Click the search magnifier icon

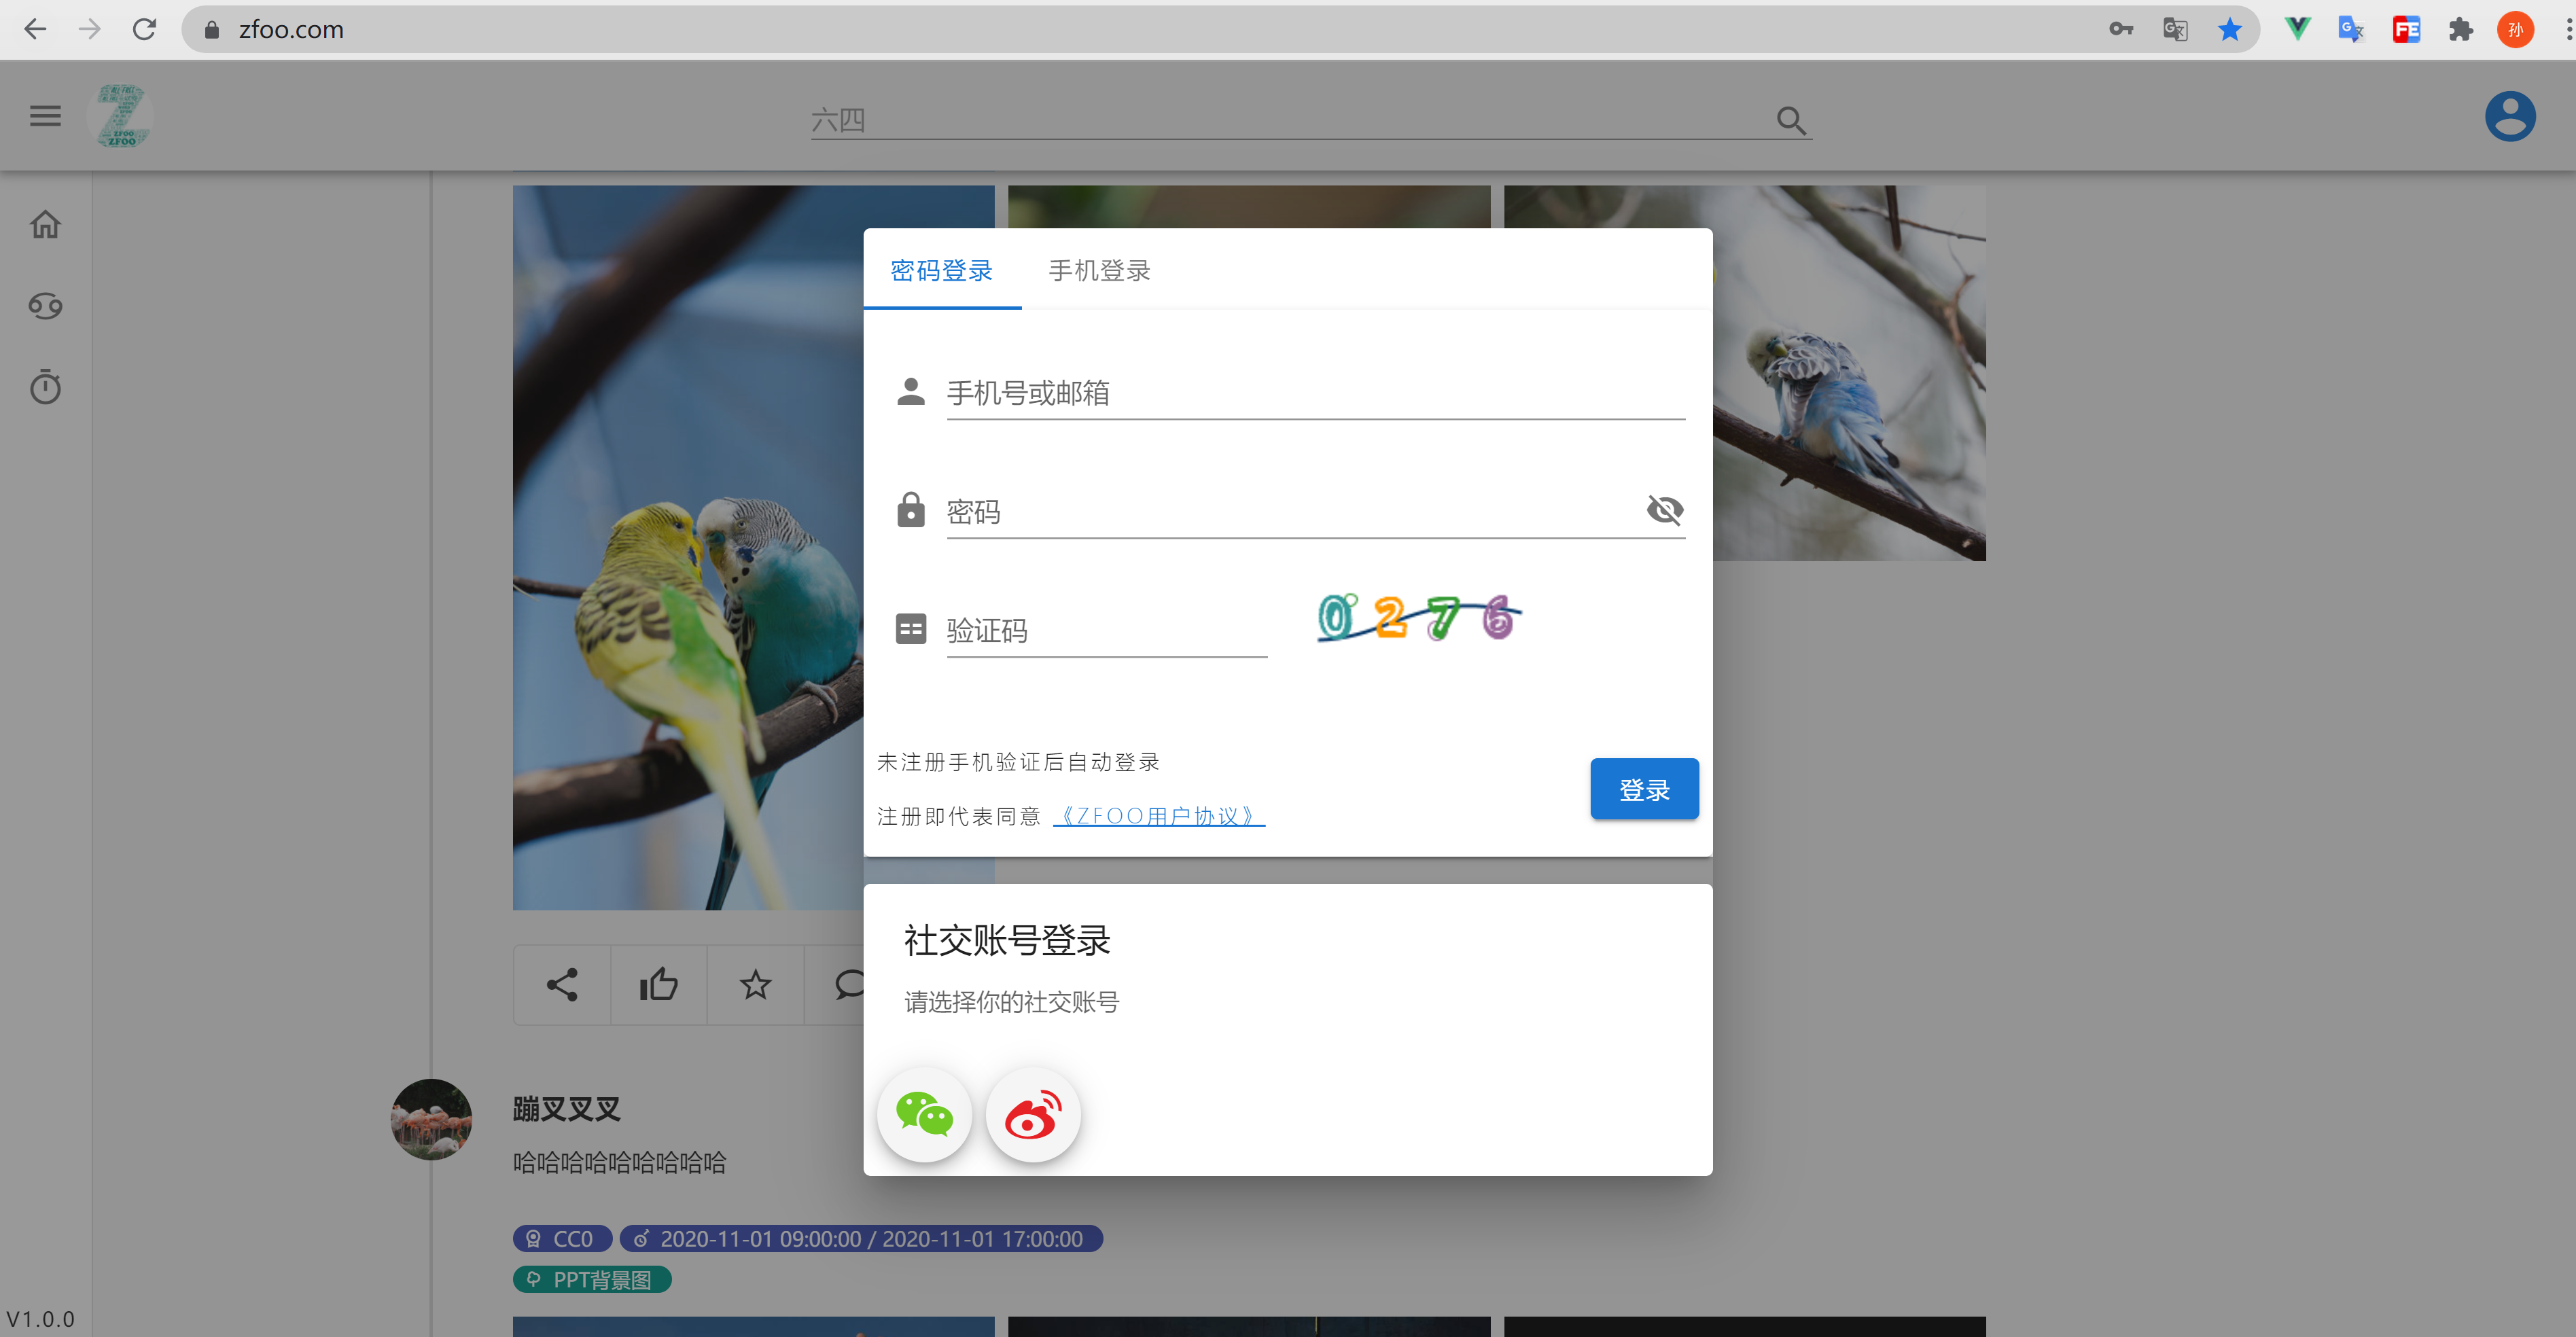[x=1791, y=120]
